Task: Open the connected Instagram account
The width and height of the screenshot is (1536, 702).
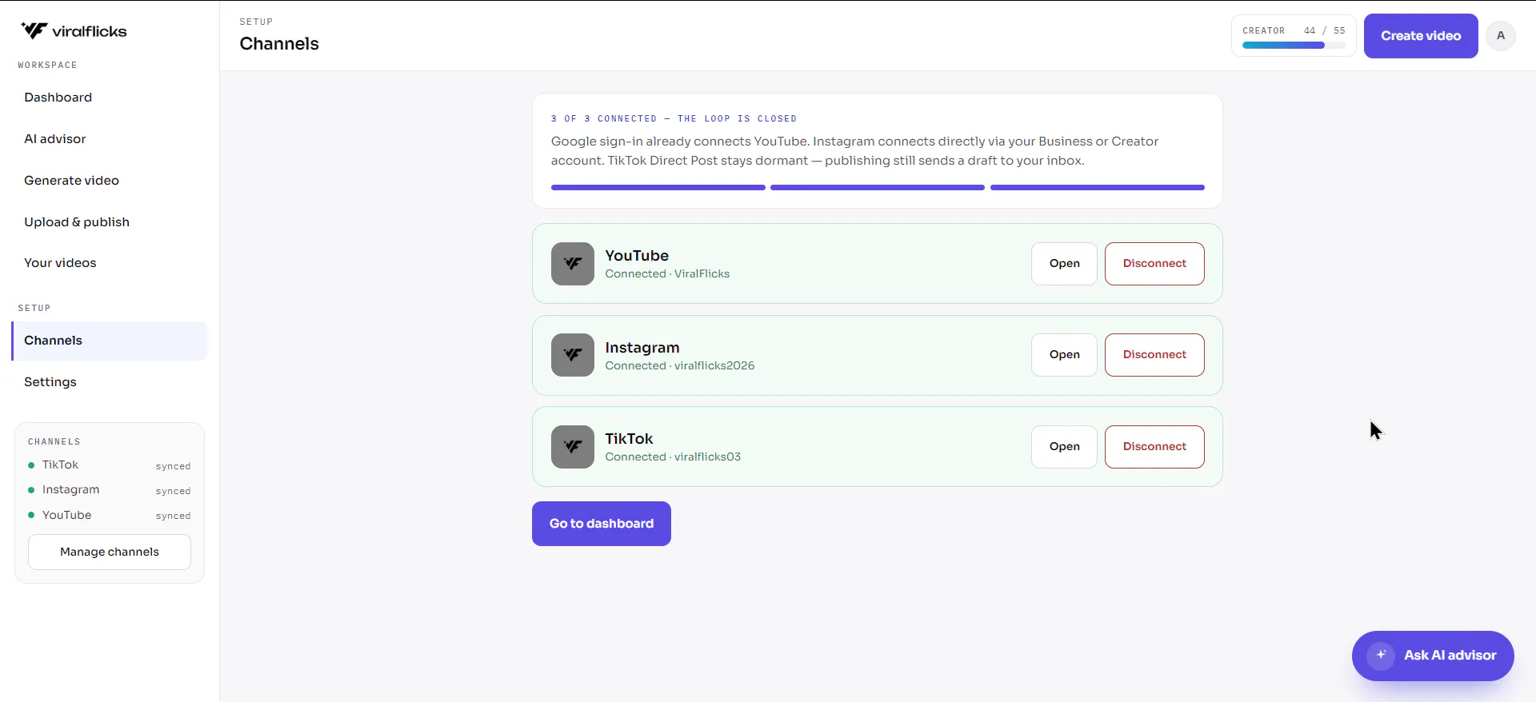Action: pos(1064,355)
